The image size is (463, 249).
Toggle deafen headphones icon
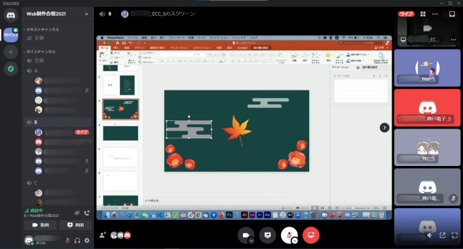pos(78,240)
